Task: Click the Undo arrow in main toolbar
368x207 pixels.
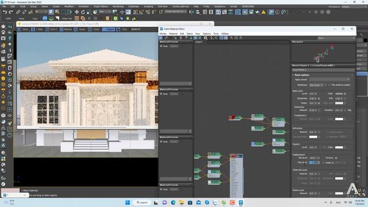Action: pos(5,11)
